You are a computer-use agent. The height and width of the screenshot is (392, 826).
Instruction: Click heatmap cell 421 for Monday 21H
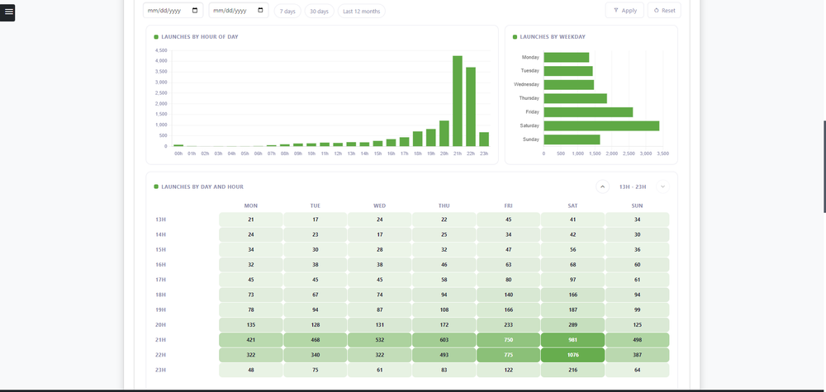coord(251,340)
